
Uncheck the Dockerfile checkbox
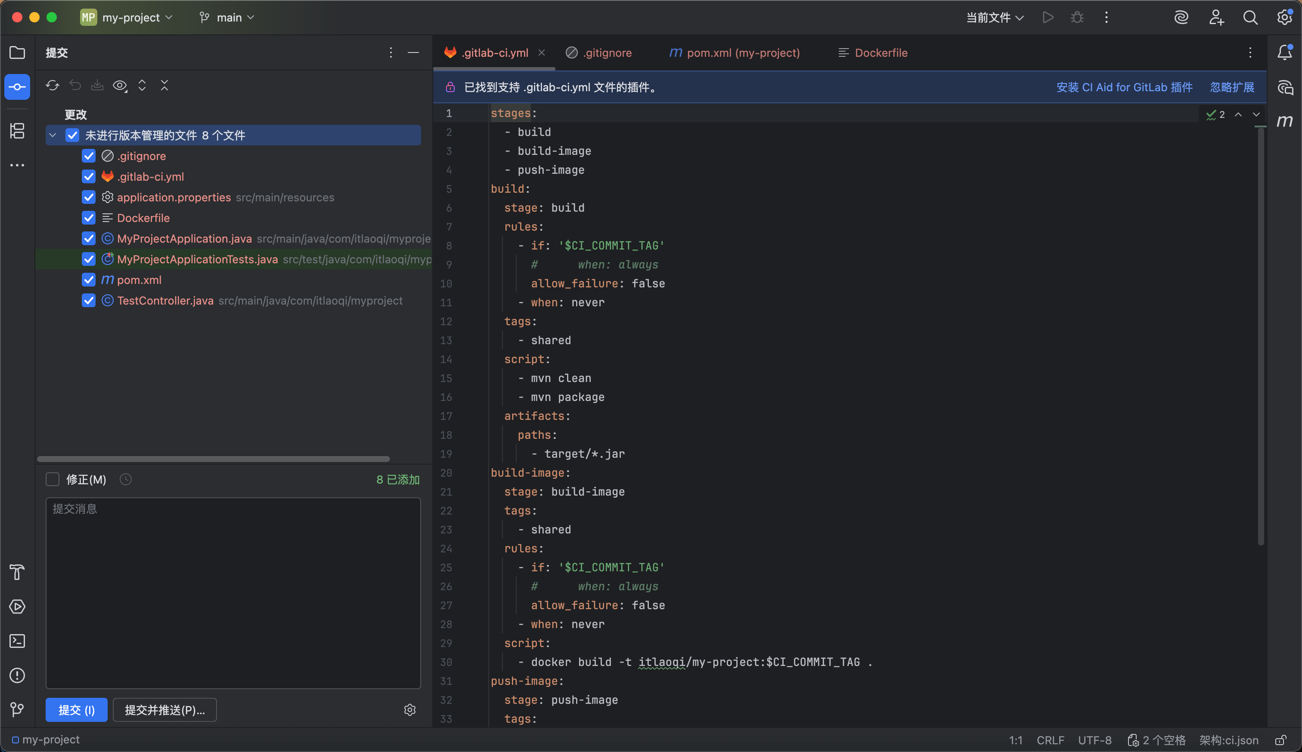[89, 218]
